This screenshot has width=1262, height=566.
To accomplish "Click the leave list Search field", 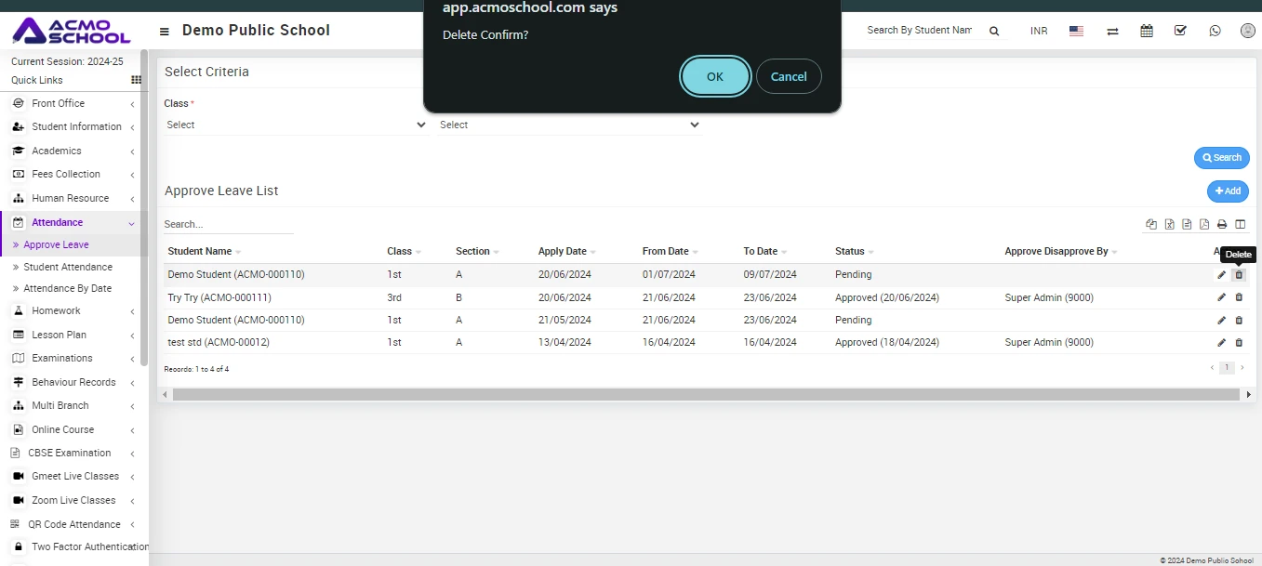I will (228, 224).
